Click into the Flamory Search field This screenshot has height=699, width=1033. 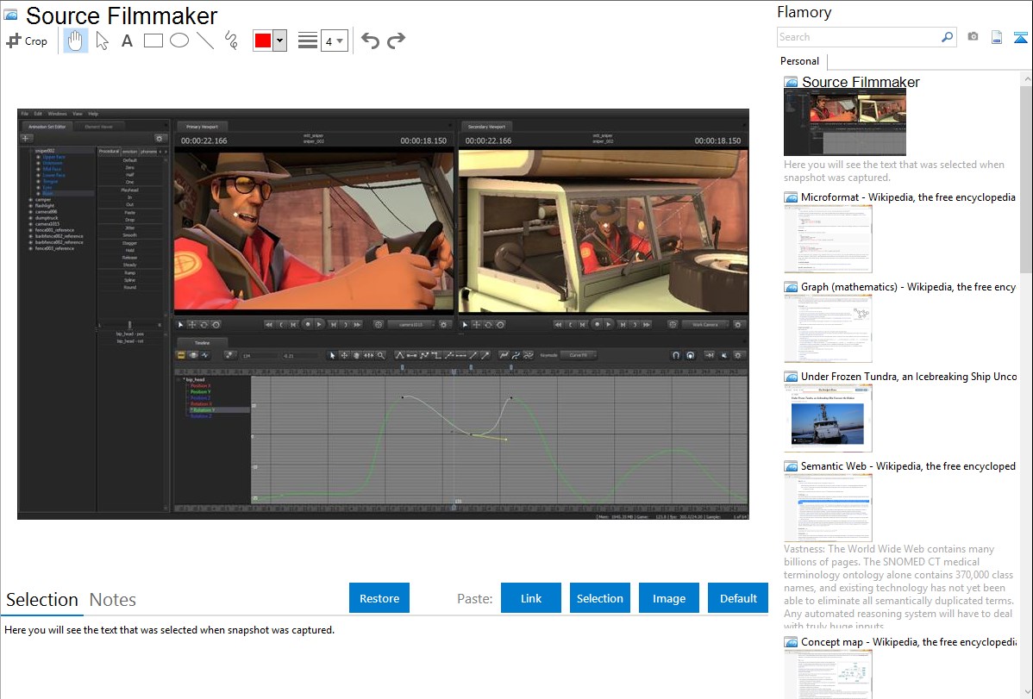tap(858, 37)
